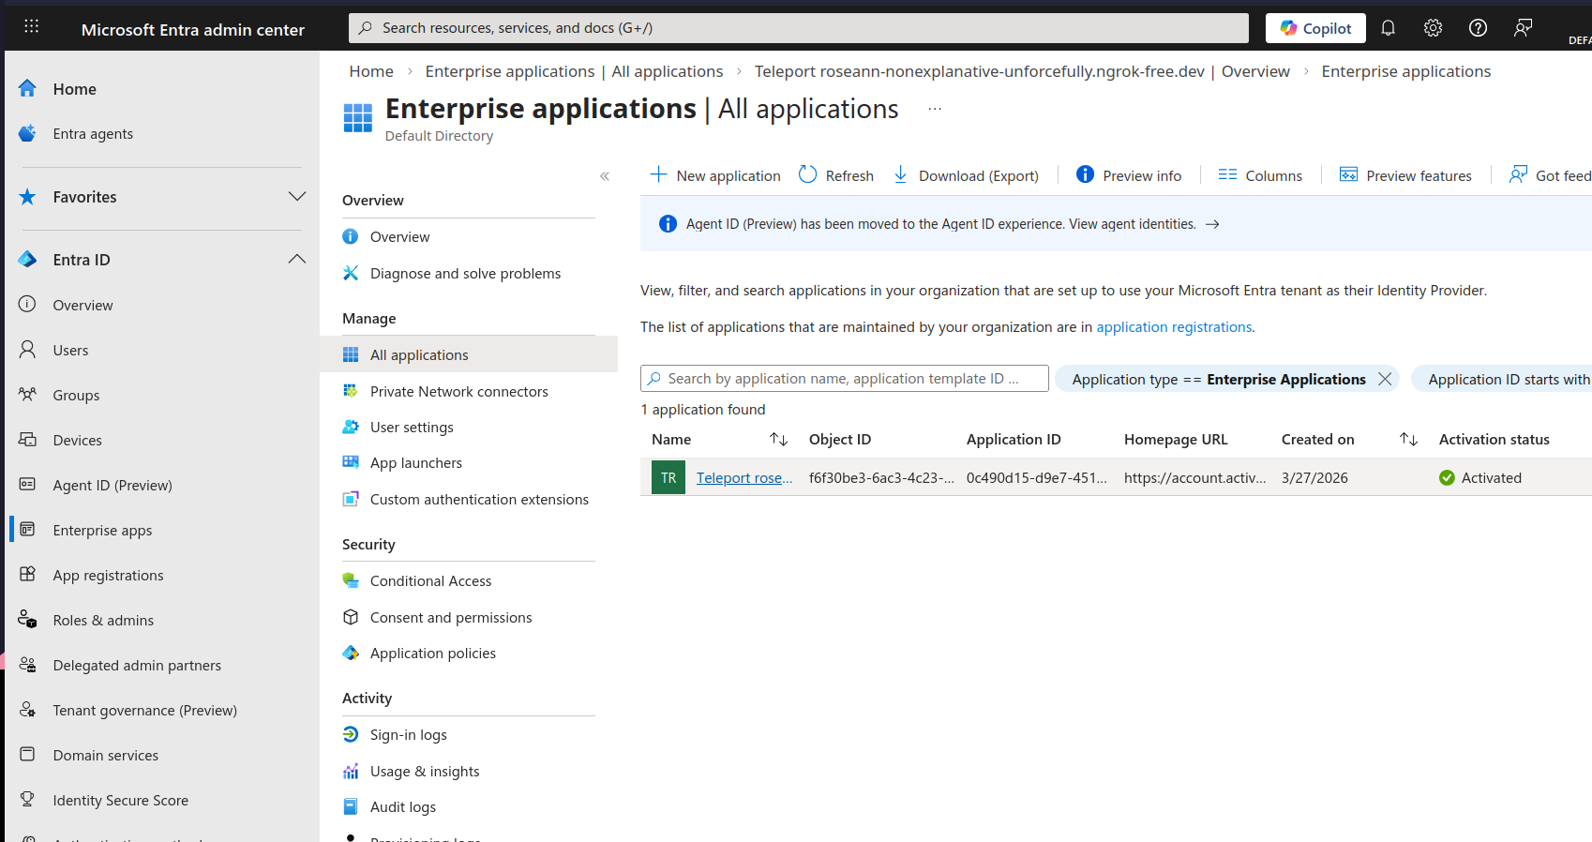
Task: Open the feedback person icon in header
Action: [1523, 28]
